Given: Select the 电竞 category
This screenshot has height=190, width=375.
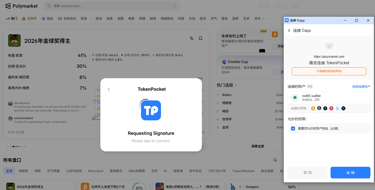Looking at the screenshot, I should [131, 19].
